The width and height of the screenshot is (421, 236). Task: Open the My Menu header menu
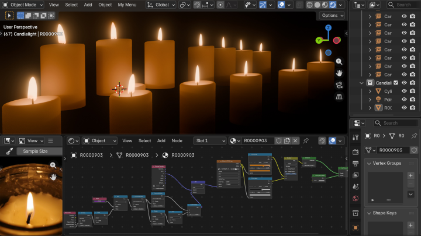(x=127, y=5)
